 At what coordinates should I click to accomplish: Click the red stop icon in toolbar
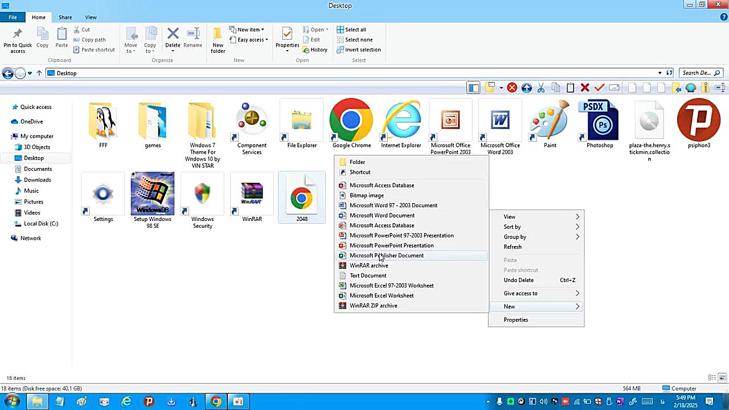512,88
